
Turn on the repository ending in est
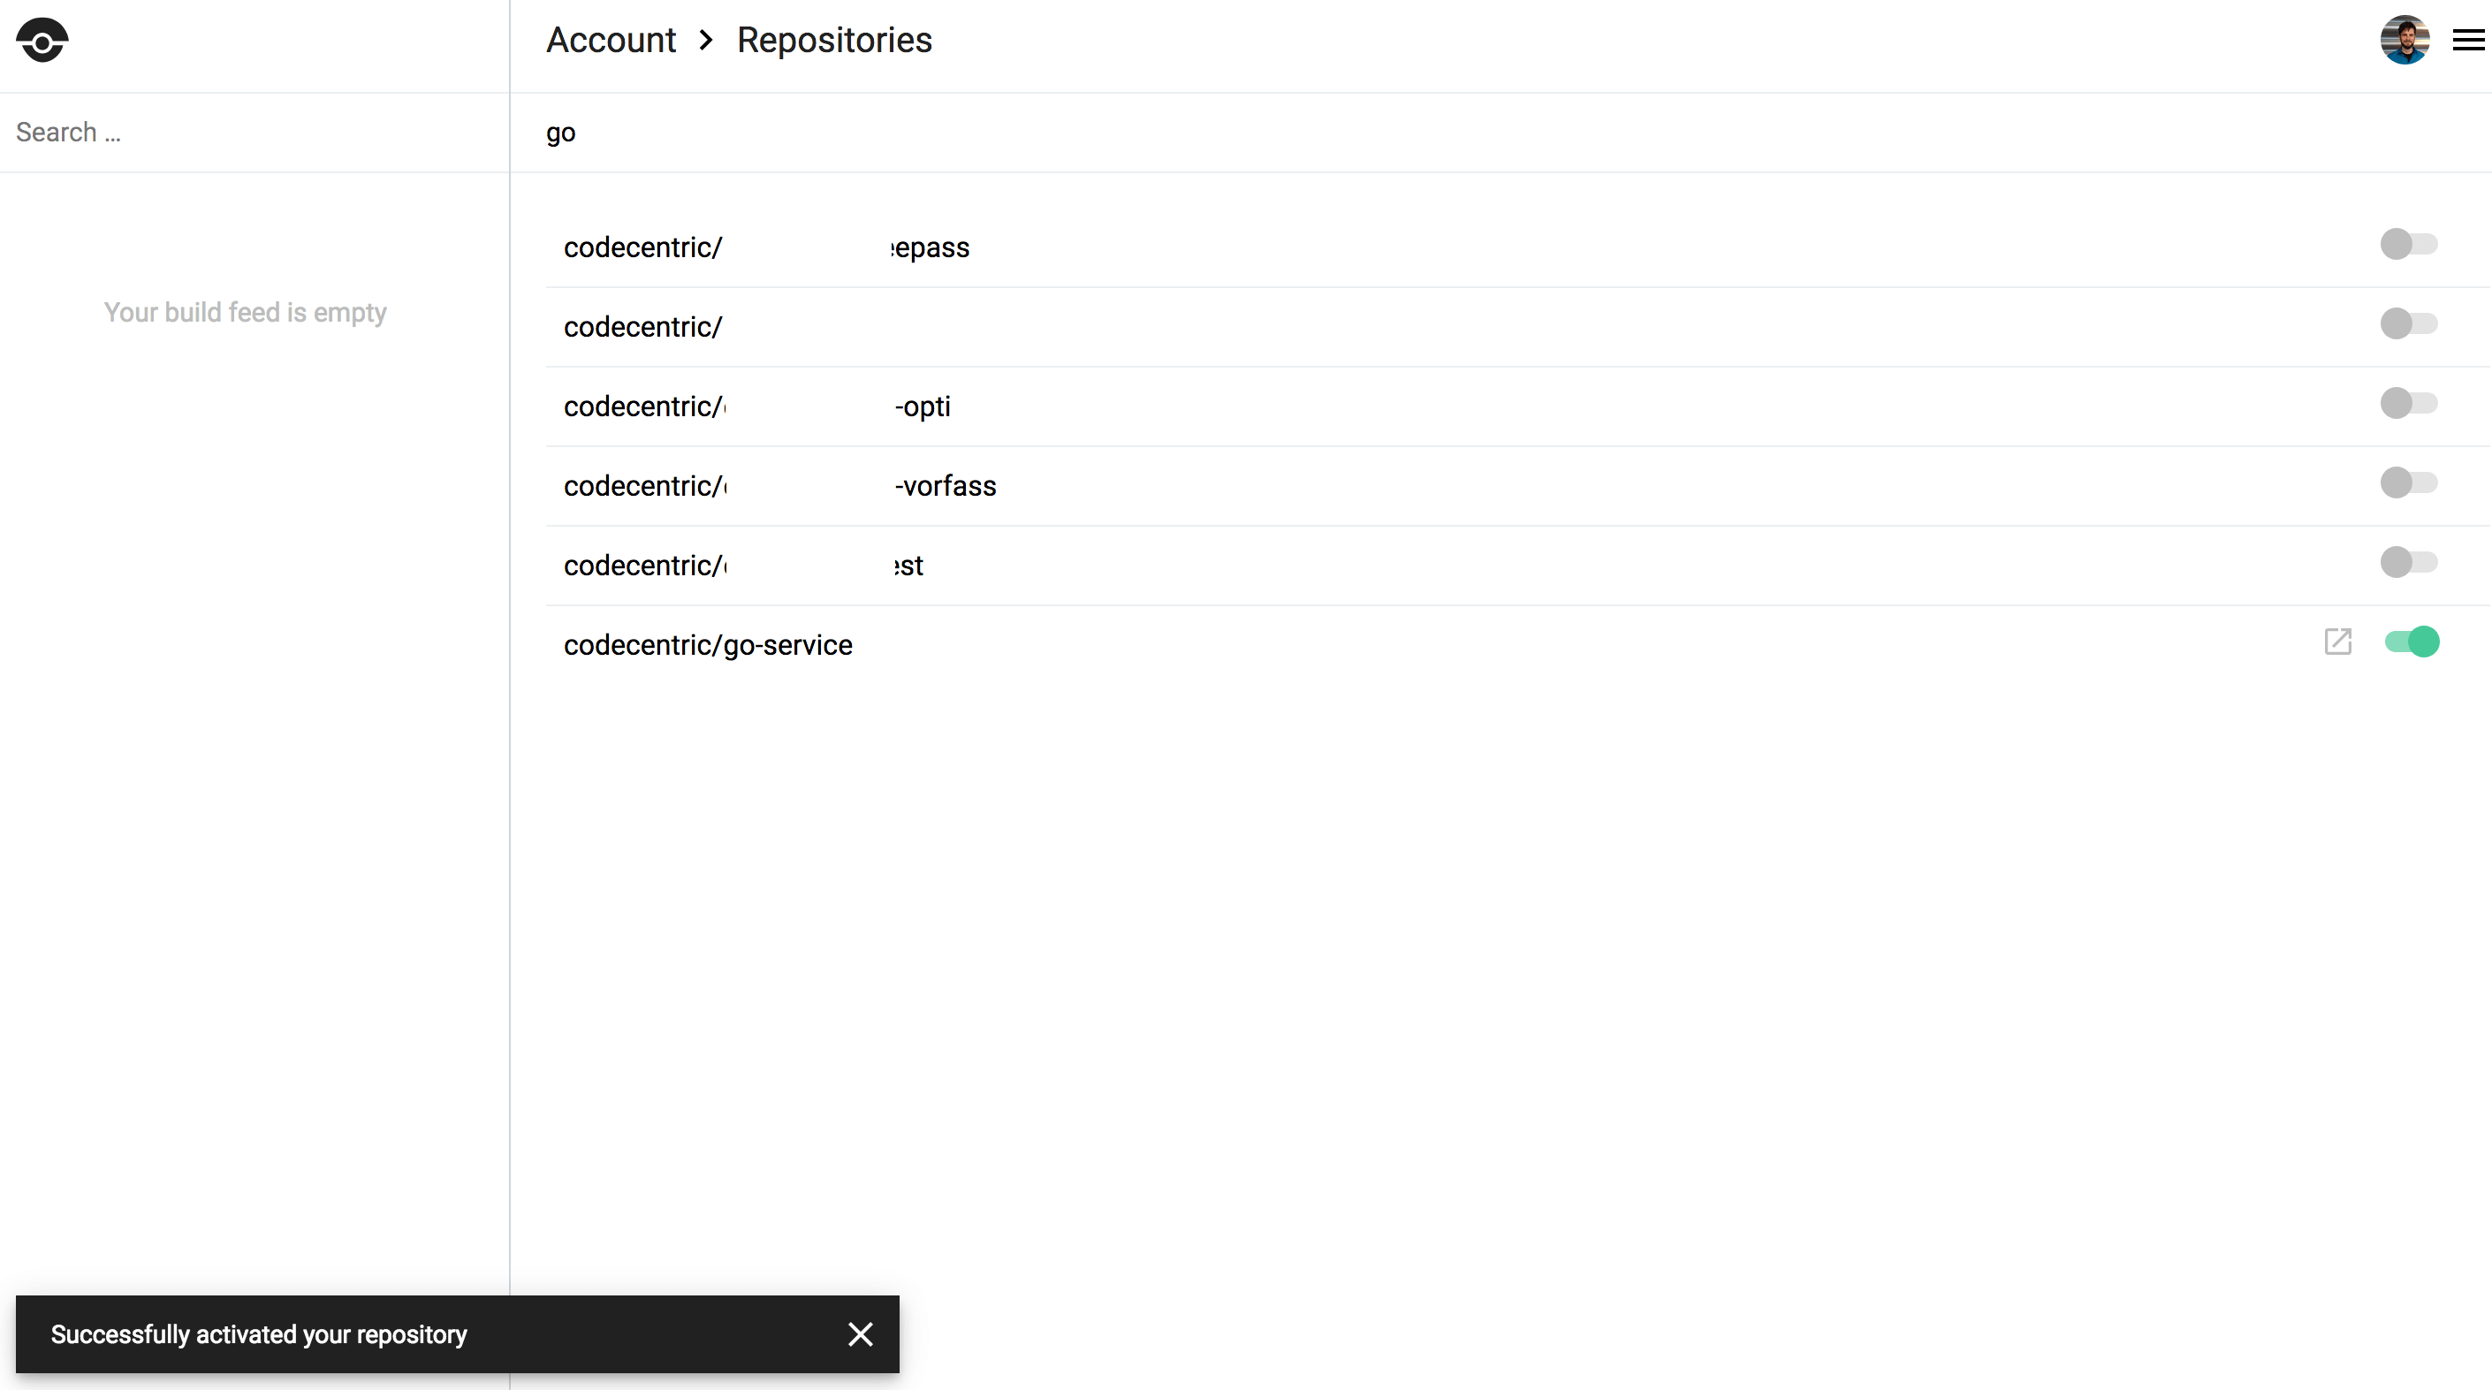[x=2408, y=562]
